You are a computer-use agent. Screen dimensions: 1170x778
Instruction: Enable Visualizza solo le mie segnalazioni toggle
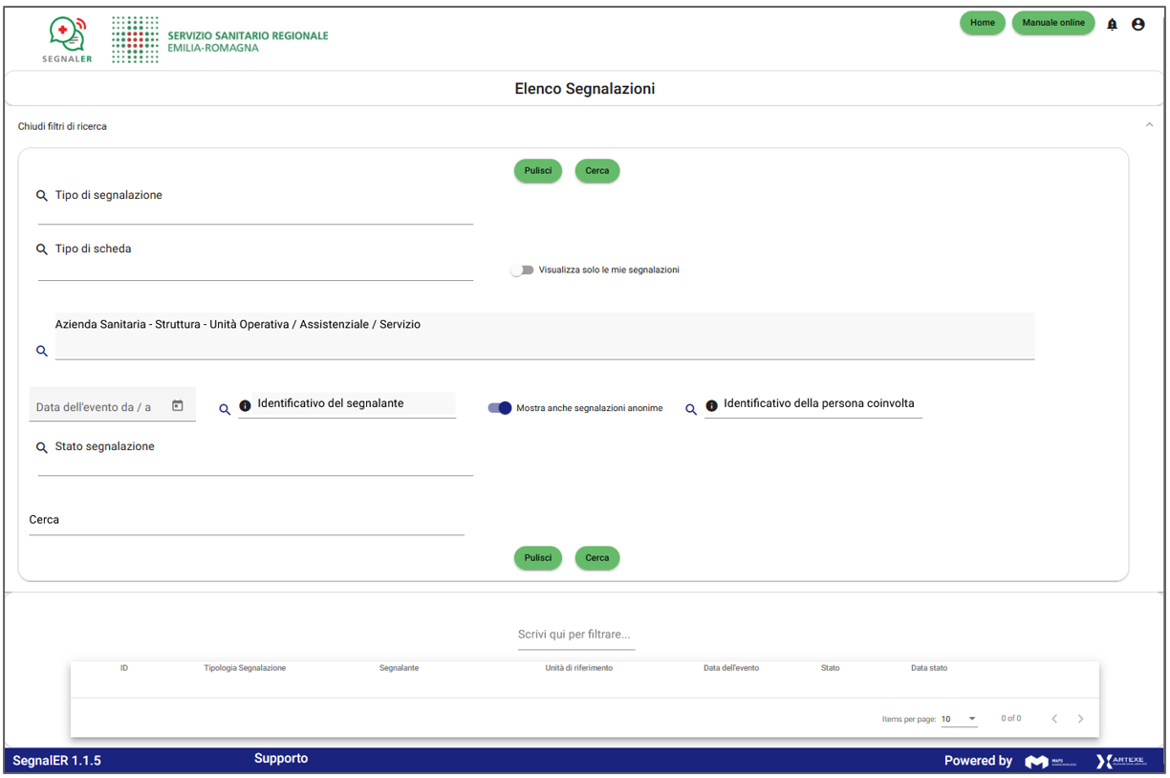(522, 270)
